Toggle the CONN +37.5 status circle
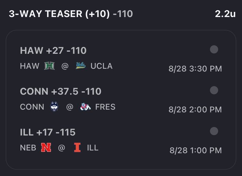Viewport: 242px width, 176px height. pyautogui.click(x=214, y=90)
